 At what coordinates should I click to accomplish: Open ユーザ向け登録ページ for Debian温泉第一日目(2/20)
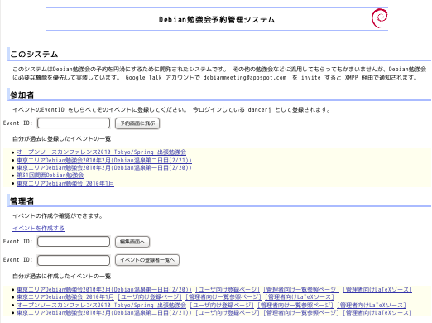[x=228, y=289]
